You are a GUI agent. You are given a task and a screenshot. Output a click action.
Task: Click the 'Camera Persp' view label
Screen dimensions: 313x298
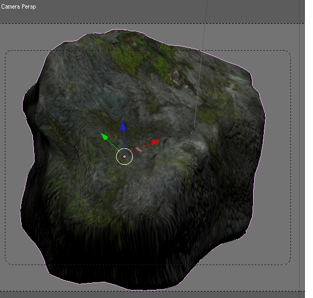tap(18, 7)
